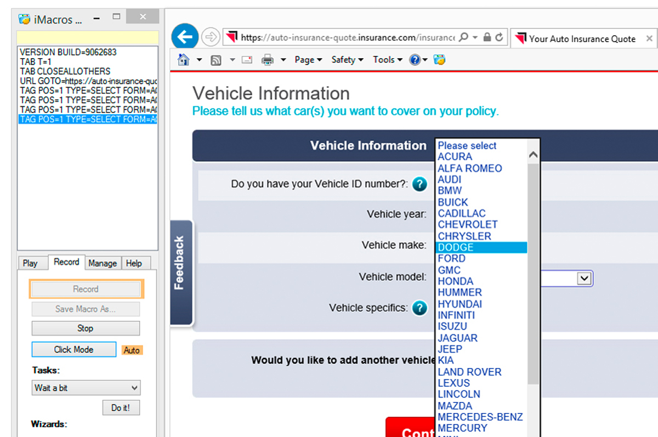
Task: Open the Vehicle model dropdown arrow
Action: tap(585, 279)
